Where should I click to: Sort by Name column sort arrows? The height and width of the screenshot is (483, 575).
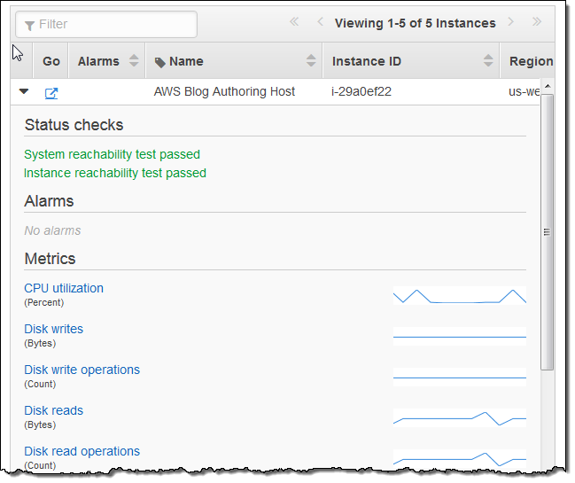click(x=311, y=61)
